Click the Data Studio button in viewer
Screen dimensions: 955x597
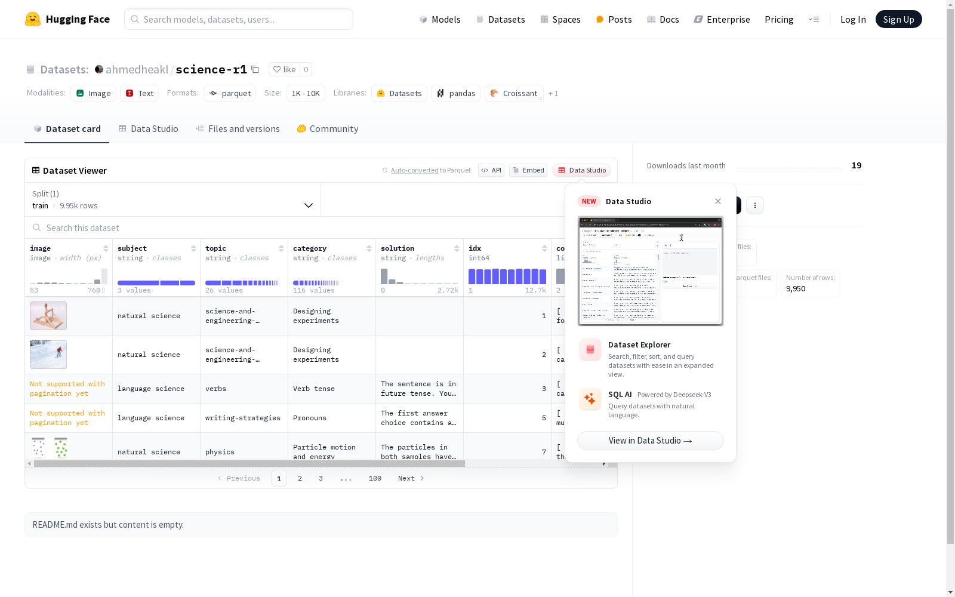click(x=582, y=170)
